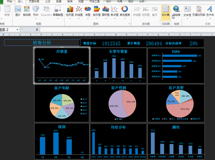Viewport: 215px width, 160px height.
Task: Insert a 表格 table from the ribbon
Action: (7, 11)
